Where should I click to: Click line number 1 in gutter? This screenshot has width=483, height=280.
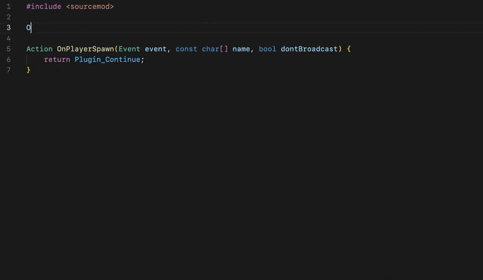(9, 6)
